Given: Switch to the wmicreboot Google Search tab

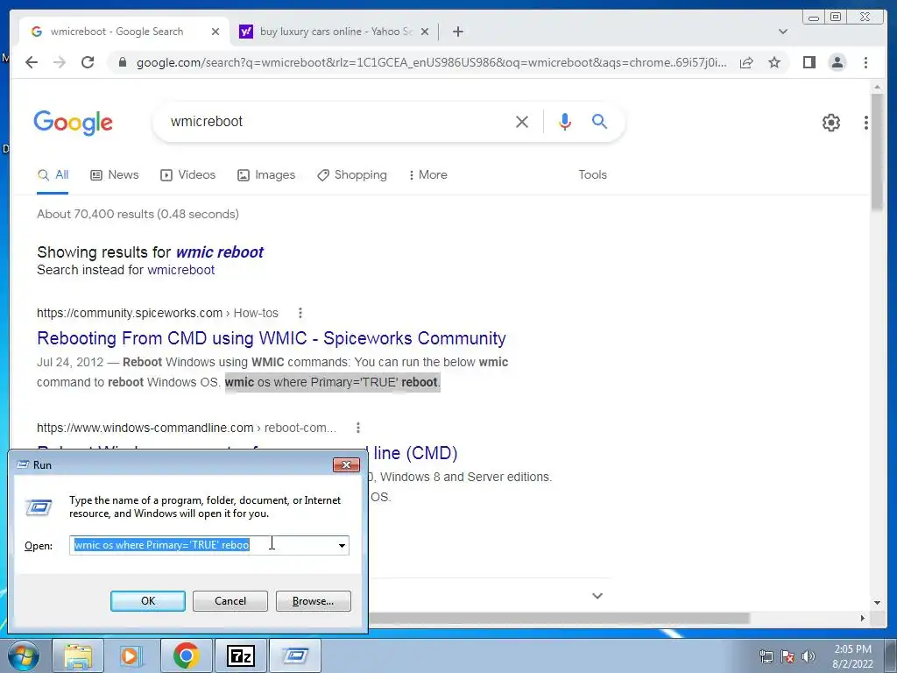Looking at the screenshot, I should (x=117, y=32).
